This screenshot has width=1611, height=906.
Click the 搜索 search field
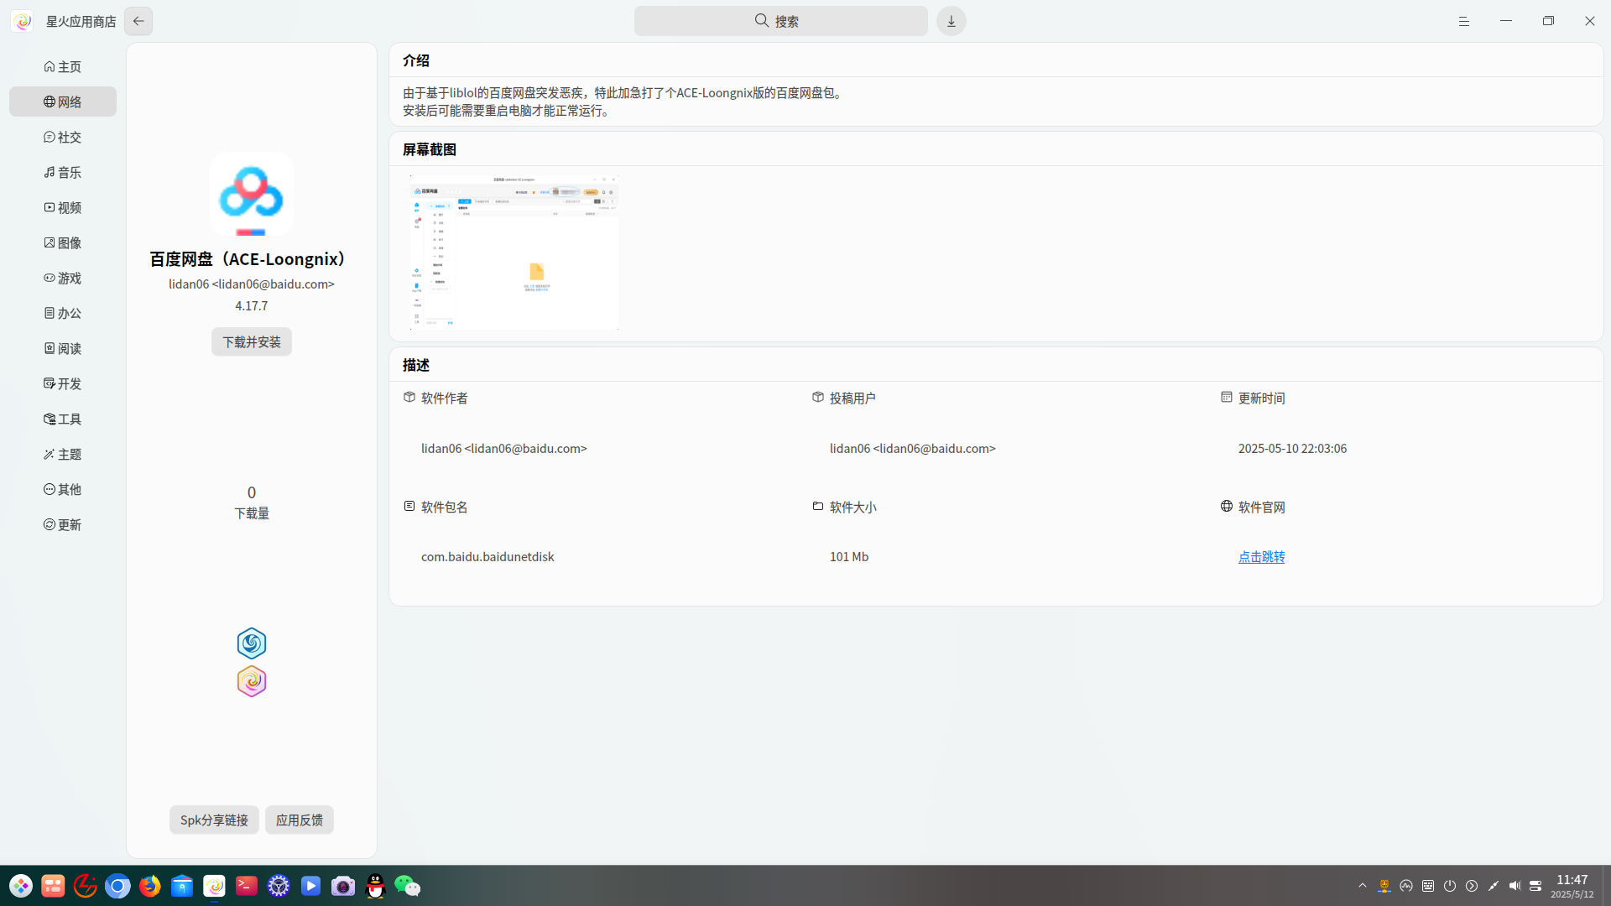click(x=780, y=21)
